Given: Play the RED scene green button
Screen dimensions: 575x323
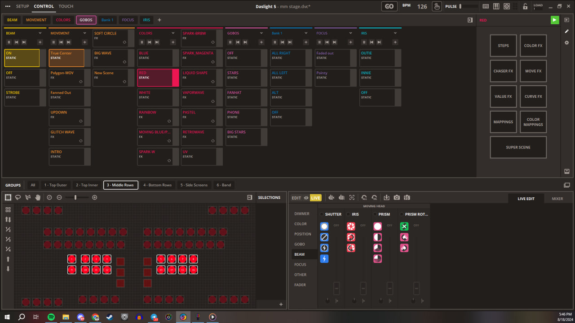Looking at the screenshot, I should click(555, 20).
